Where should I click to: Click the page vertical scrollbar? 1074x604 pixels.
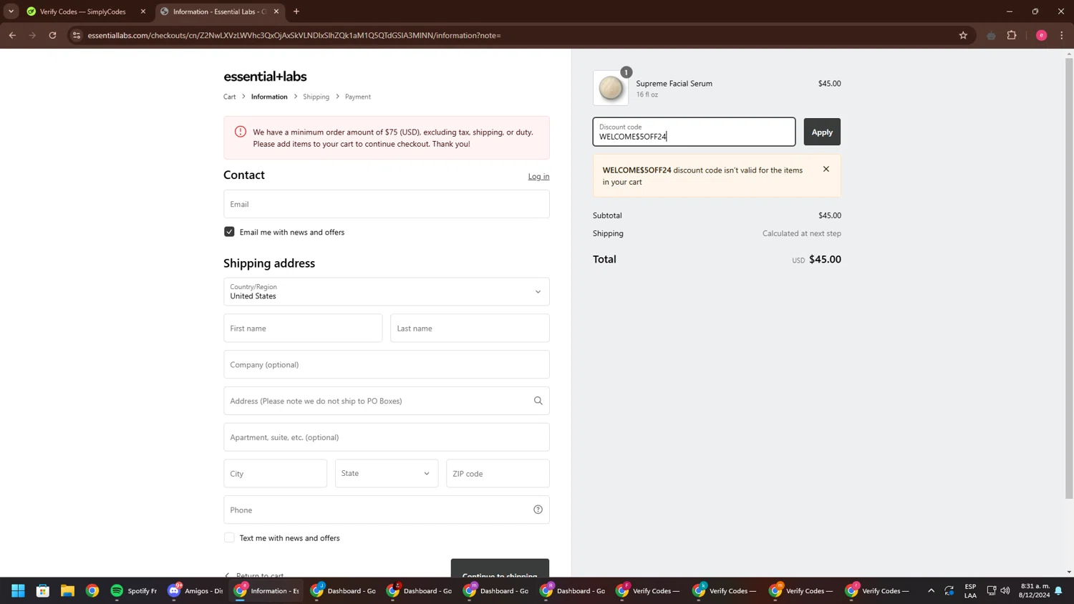pos(1069,278)
